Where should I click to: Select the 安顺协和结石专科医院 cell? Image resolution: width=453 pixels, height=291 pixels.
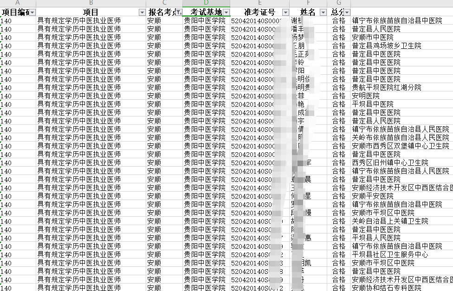[387, 288]
